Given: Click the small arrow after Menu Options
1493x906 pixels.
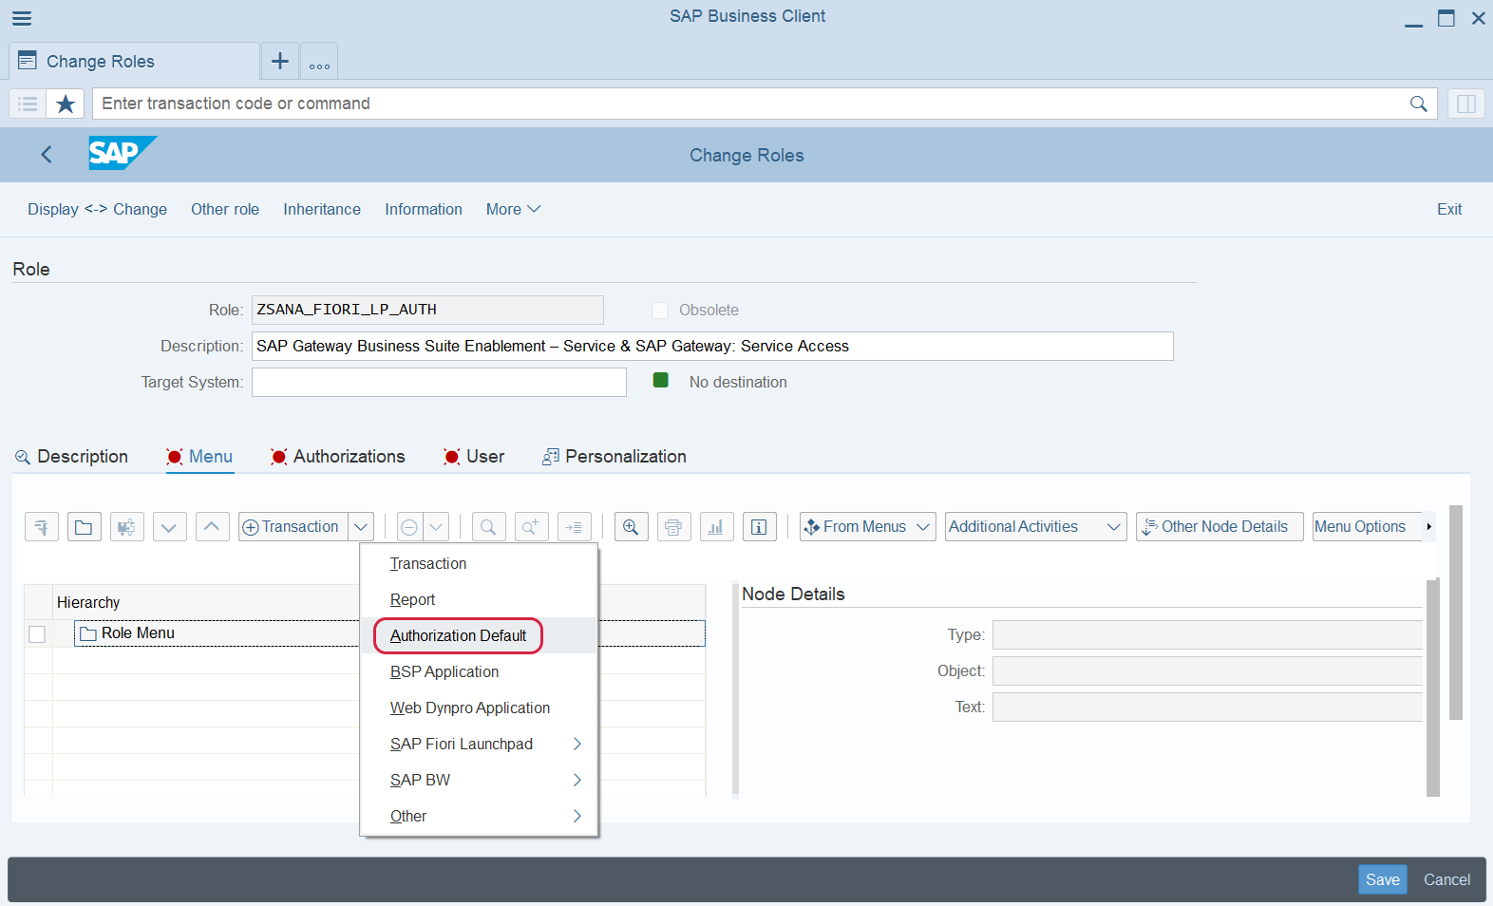Looking at the screenshot, I should (x=1428, y=527).
